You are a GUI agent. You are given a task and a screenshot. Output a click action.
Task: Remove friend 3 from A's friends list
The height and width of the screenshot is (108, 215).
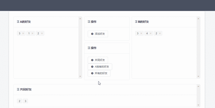(x=23, y=33)
